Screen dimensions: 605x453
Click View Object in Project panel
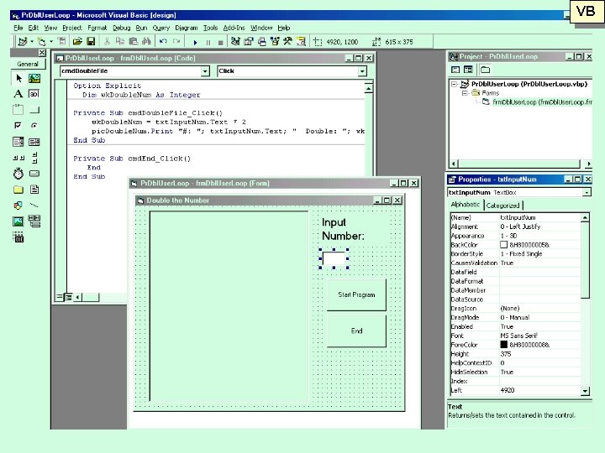point(468,70)
